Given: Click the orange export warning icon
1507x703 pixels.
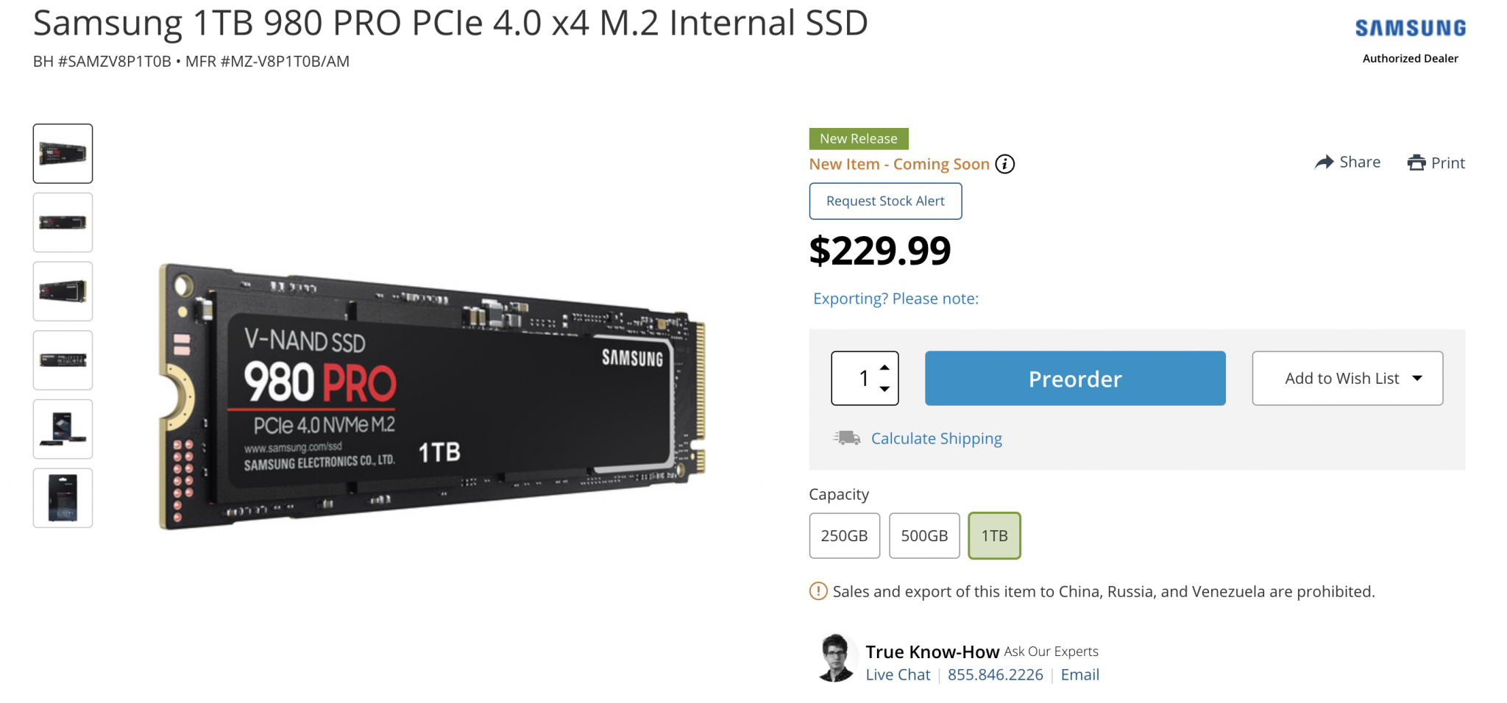Looking at the screenshot, I should click(817, 590).
